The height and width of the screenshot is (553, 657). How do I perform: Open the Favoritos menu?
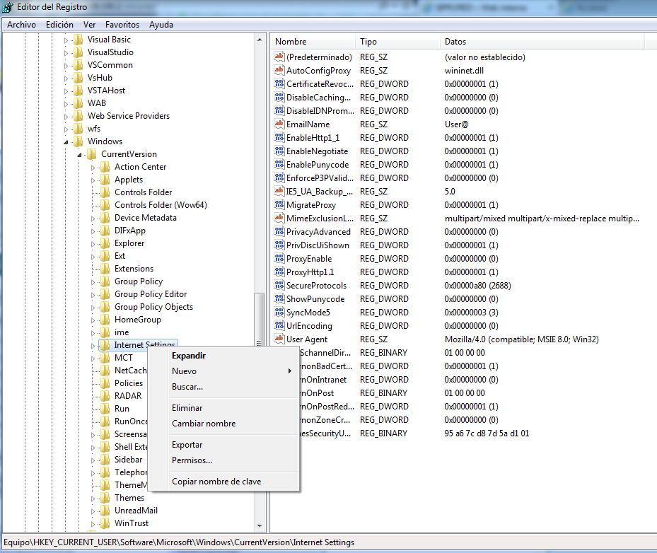123,25
